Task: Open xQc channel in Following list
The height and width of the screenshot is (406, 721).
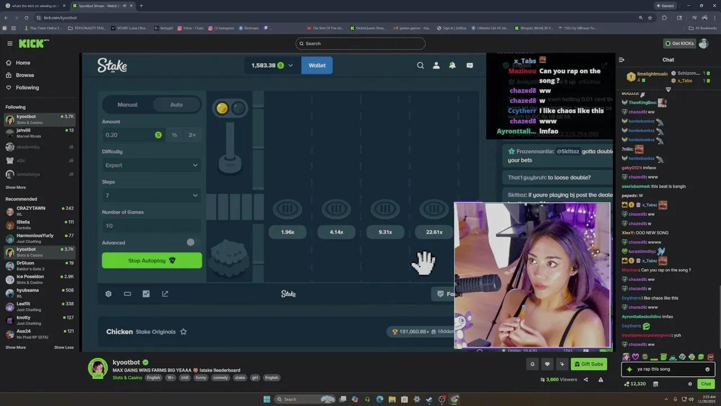Action: (x=39, y=161)
